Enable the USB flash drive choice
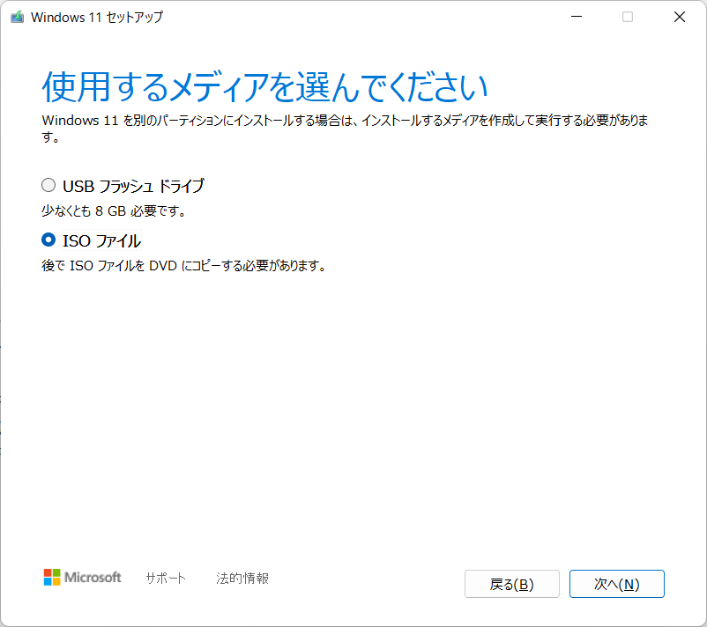Image resolution: width=707 pixels, height=627 pixels. coord(49,185)
